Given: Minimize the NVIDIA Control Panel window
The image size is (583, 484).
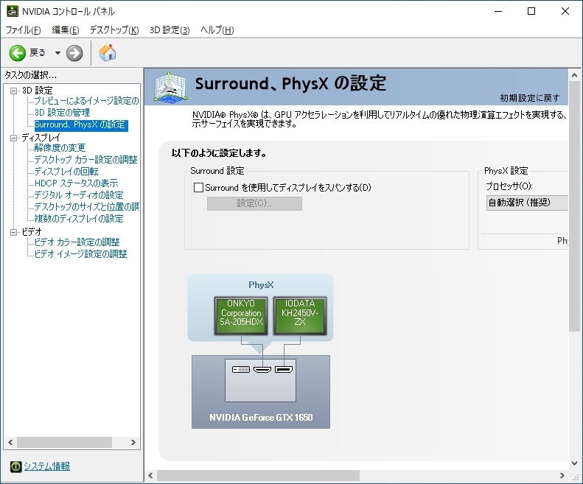Looking at the screenshot, I should click(x=498, y=11).
